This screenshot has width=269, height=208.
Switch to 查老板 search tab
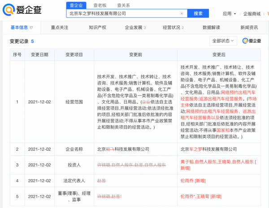click(100, 5)
